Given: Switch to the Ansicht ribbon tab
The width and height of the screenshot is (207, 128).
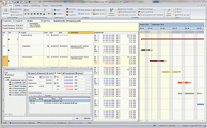Looking at the screenshot, I should coord(18,6).
